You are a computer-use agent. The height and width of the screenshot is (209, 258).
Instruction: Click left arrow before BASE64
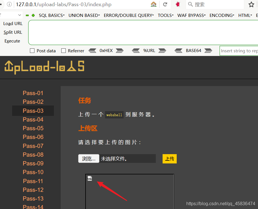178,51
